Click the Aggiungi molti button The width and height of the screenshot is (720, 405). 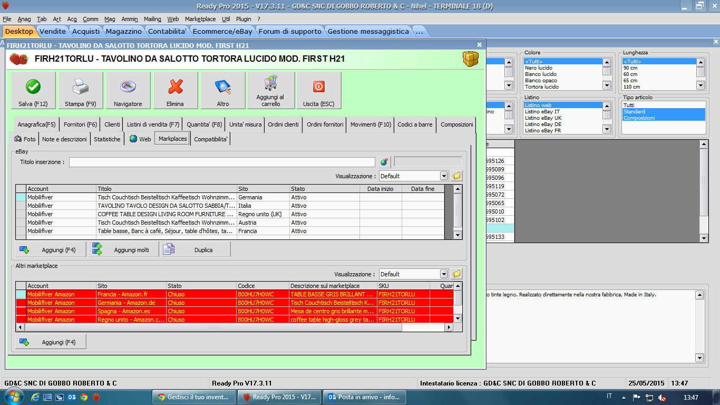coord(123,250)
